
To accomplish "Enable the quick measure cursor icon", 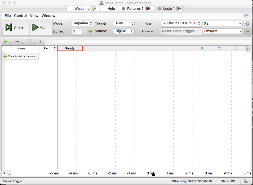I will [202, 48].
